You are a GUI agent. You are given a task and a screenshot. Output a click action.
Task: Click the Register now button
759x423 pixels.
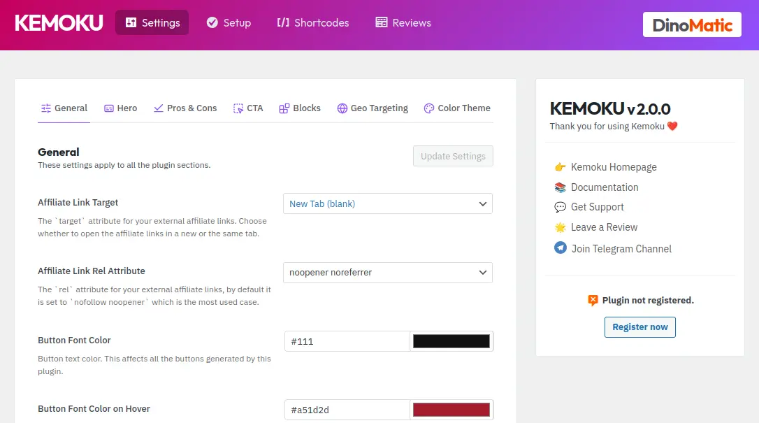[x=639, y=327]
